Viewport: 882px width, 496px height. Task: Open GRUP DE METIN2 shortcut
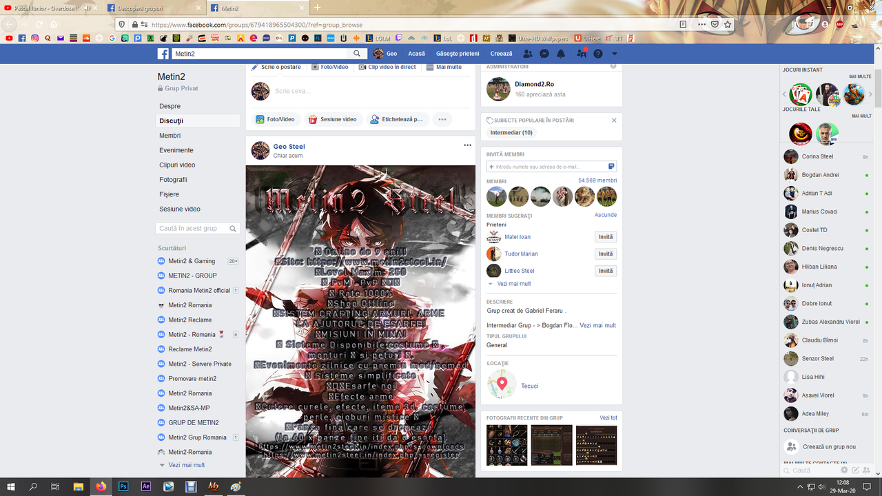[194, 422]
